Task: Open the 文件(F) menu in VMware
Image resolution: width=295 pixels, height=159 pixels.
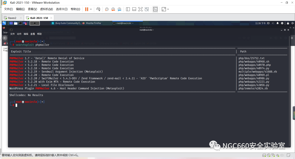Action: [x=8, y=9]
